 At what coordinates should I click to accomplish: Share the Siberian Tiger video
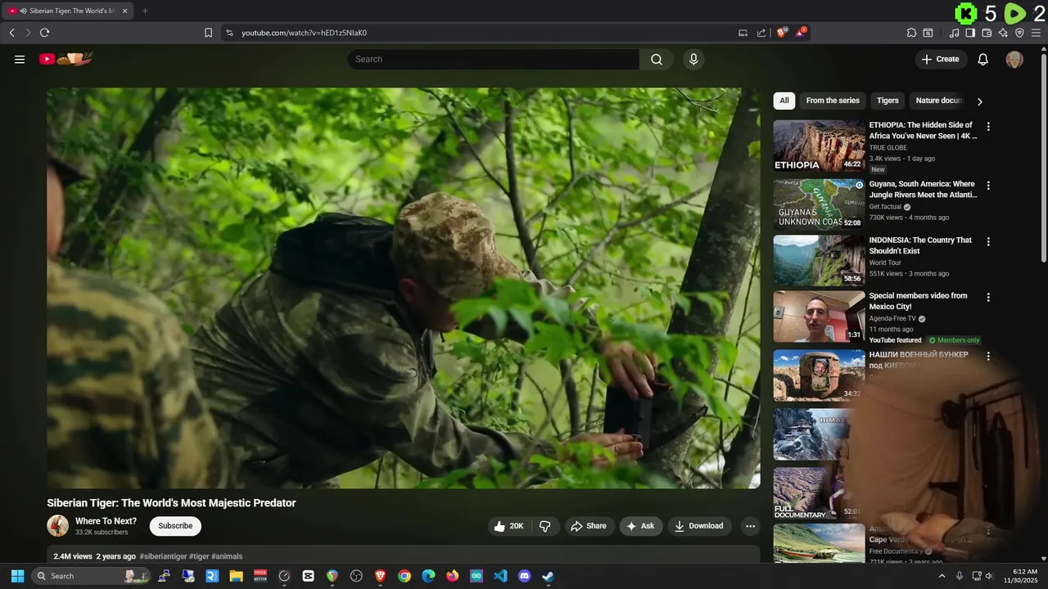589,526
